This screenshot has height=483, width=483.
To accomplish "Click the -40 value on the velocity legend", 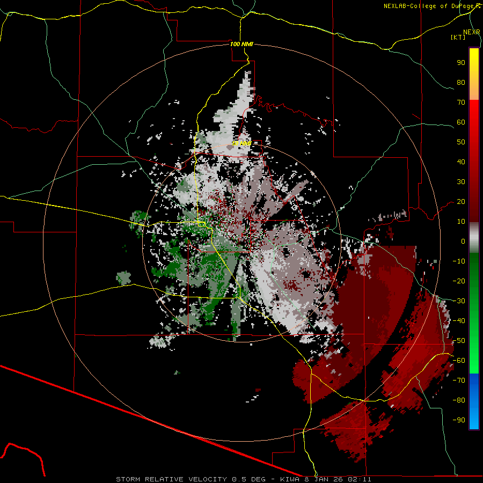I will (459, 321).
